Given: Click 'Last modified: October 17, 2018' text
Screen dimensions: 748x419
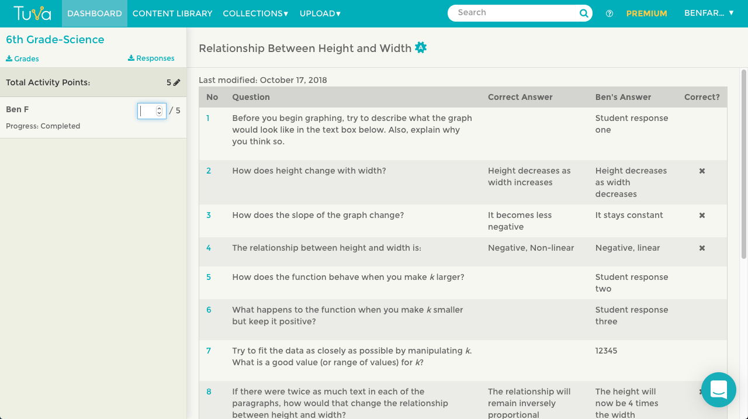Looking at the screenshot, I should tap(263, 80).
